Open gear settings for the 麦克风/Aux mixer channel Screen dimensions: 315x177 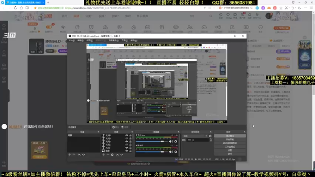click(x=176, y=142)
